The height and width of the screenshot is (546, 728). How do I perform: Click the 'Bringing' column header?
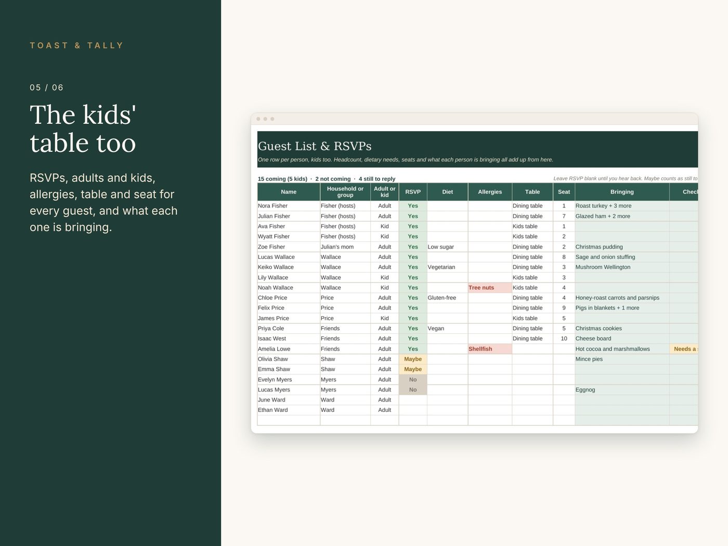(x=622, y=192)
